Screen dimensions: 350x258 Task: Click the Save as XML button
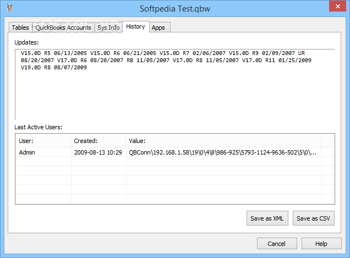point(267,218)
